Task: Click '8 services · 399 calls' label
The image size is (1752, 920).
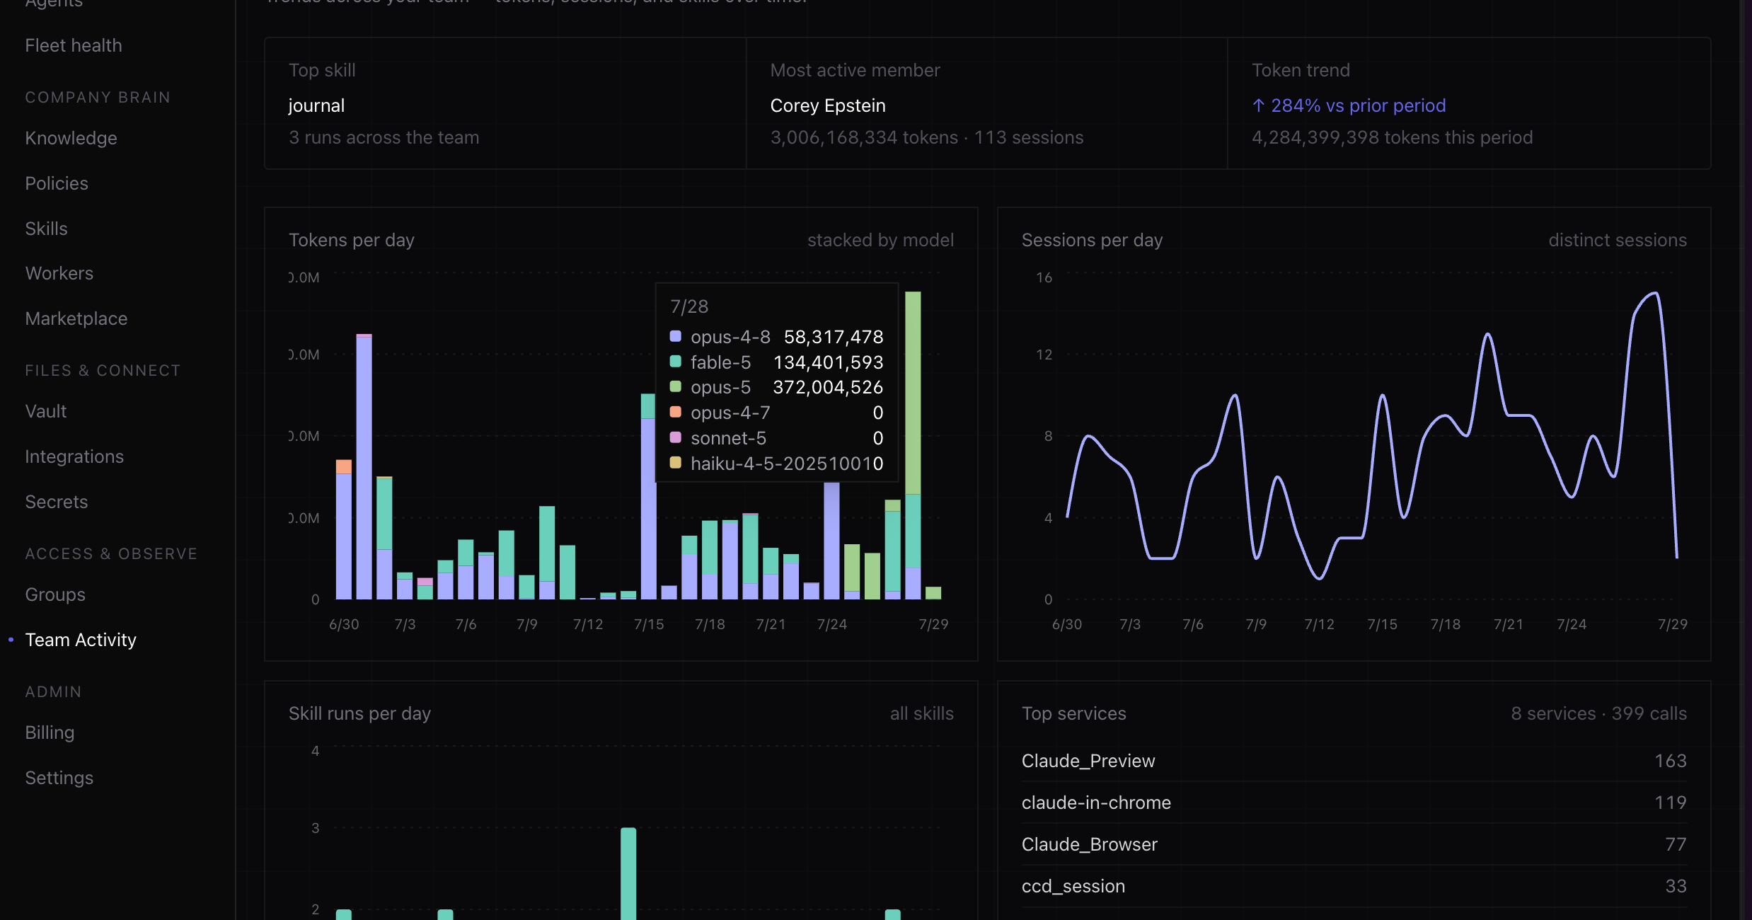Action: (x=1598, y=713)
